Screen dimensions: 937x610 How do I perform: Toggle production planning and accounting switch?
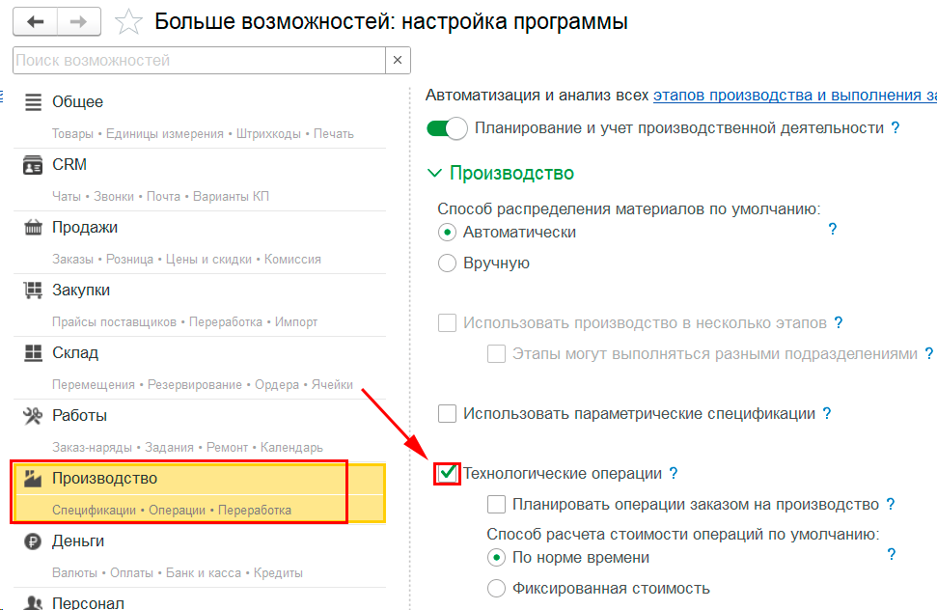447,128
